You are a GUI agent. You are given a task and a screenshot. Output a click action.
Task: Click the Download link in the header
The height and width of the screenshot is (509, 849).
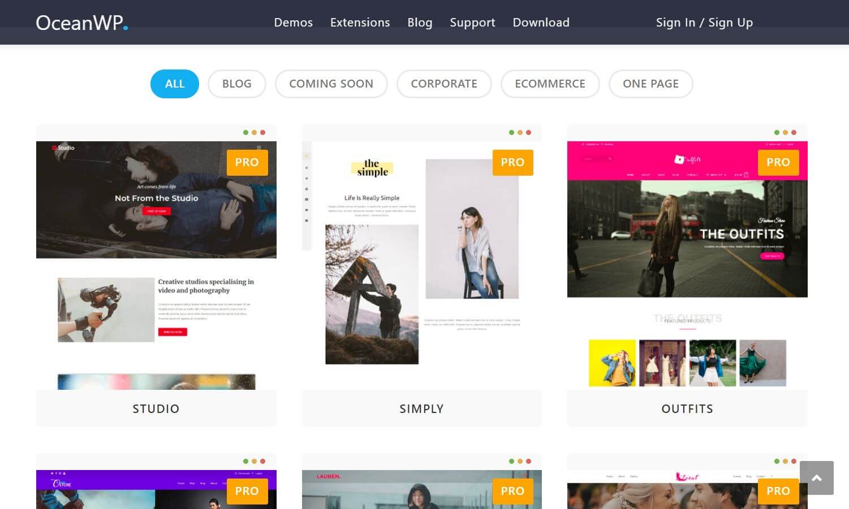pos(541,23)
